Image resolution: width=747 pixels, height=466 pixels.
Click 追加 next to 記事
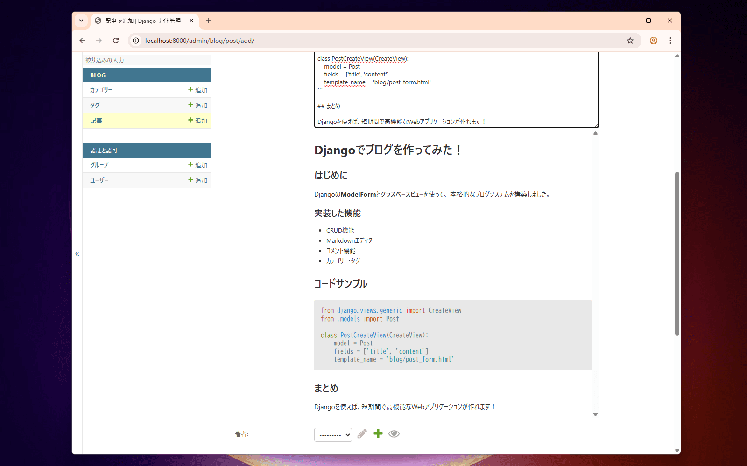[198, 121]
